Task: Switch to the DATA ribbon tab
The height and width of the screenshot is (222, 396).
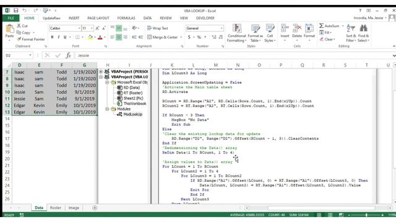Action: pos(147,18)
